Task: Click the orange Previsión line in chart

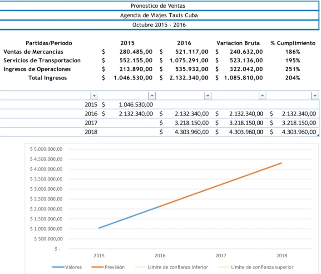Action: pyautogui.click(x=221, y=184)
